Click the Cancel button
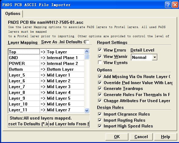179x143 pixels. [x=141, y=137]
